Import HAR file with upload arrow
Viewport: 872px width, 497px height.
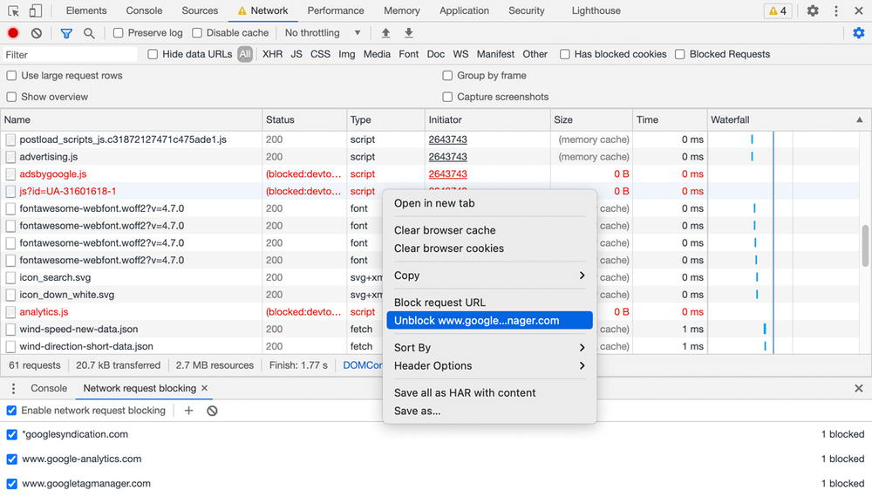[385, 33]
